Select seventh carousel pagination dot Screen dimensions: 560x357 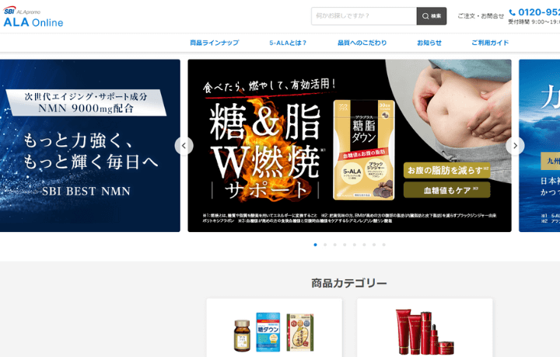pyautogui.click(x=374, y=244)
